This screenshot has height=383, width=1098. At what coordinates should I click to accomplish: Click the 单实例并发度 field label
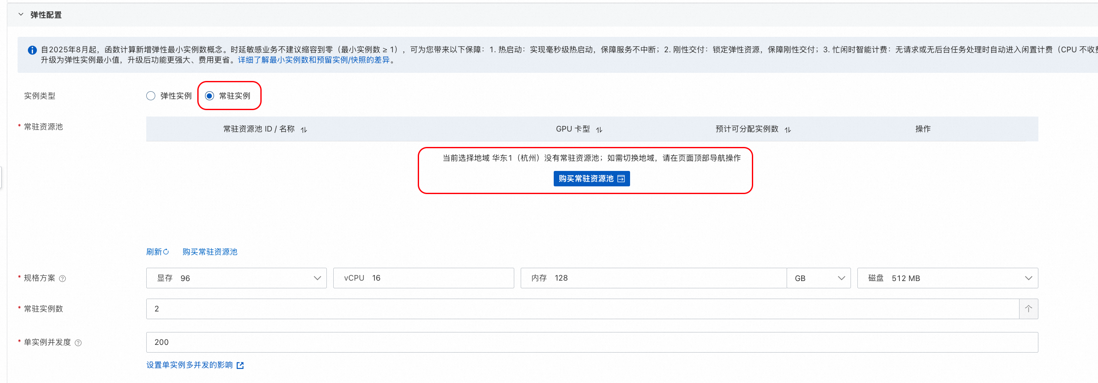tap(47, 342)
